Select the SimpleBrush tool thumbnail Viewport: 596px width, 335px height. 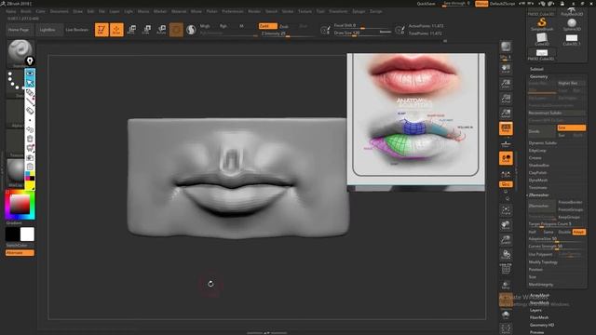[542, 24]
